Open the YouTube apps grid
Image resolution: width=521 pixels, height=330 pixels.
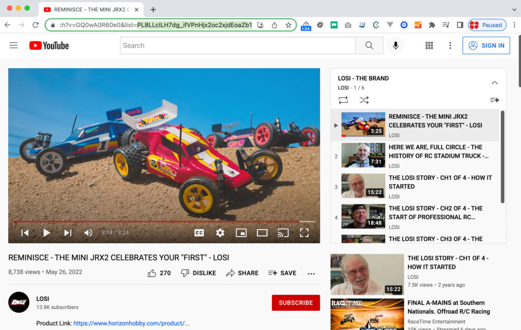tap(429, 45)
